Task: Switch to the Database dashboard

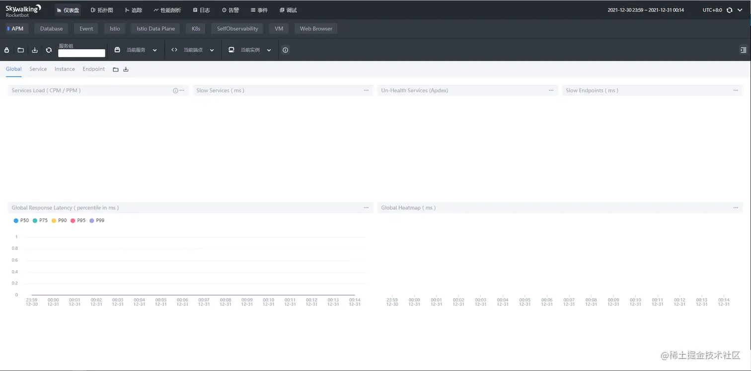Action: 52,29
